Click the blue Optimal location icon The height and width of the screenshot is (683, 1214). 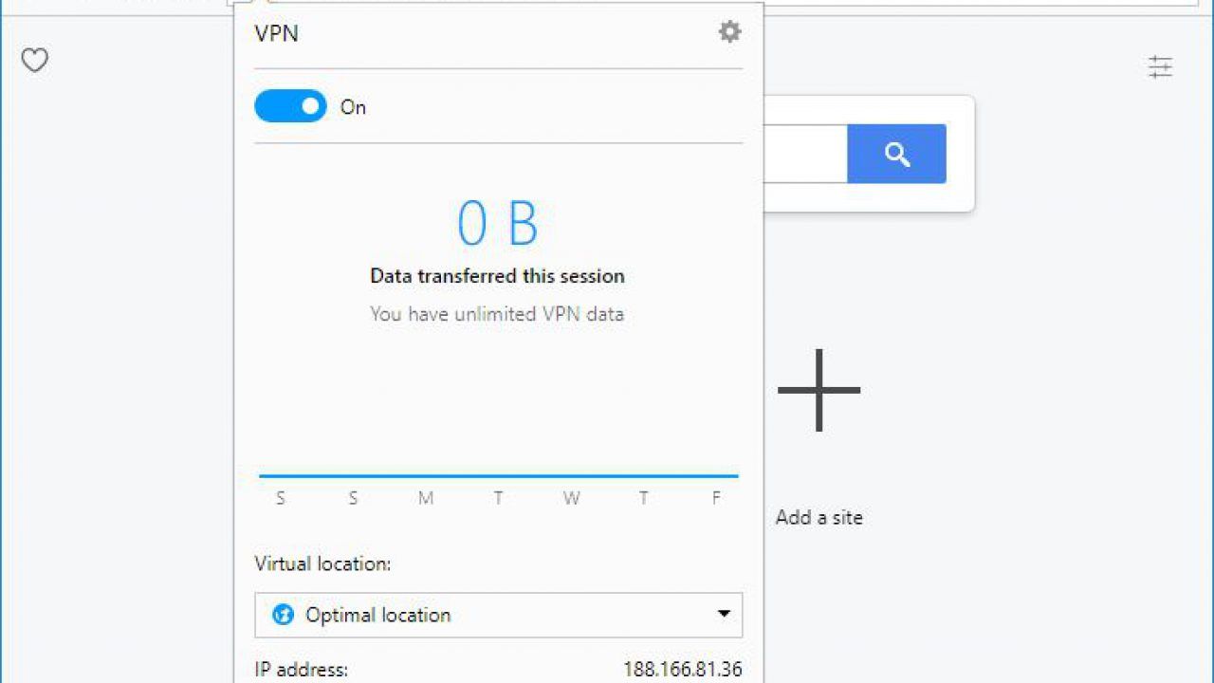(283, 615)
